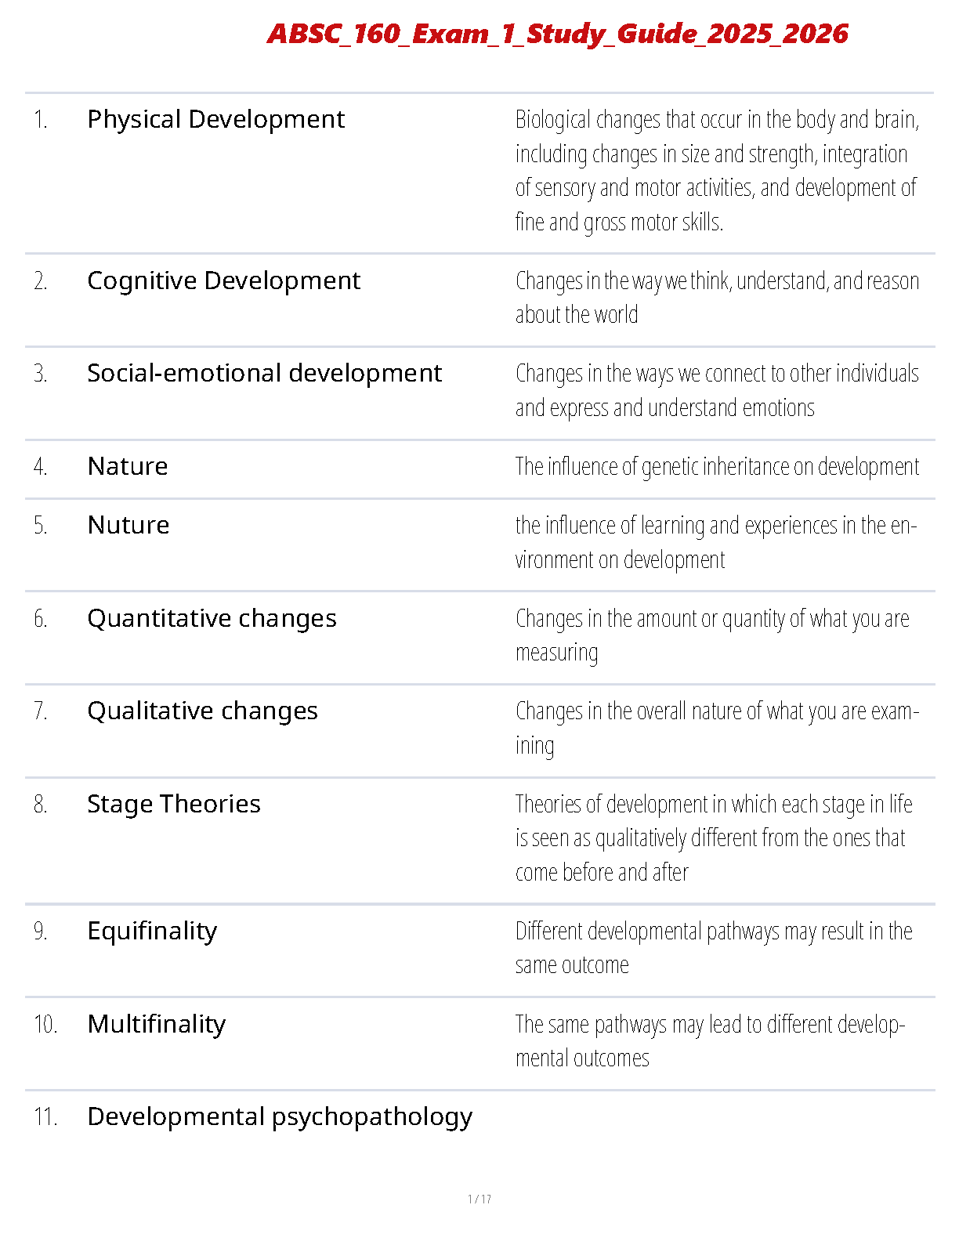
Task: Click the definition about amount or quantity
Action: 711,635
